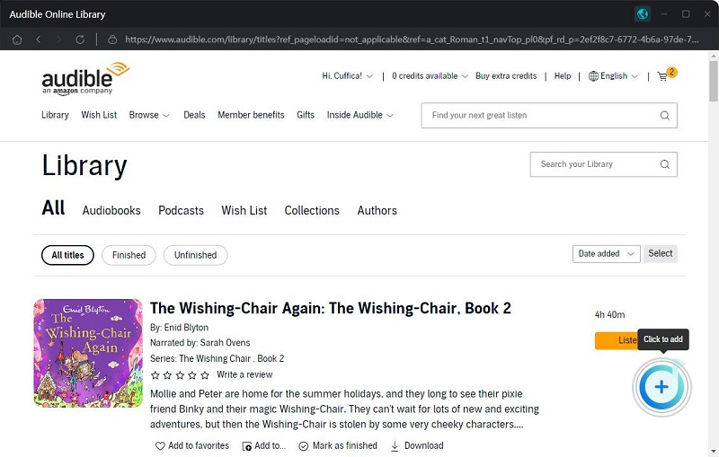
Task: Click the lock icon beside the URL
Action: click(112, 40)
